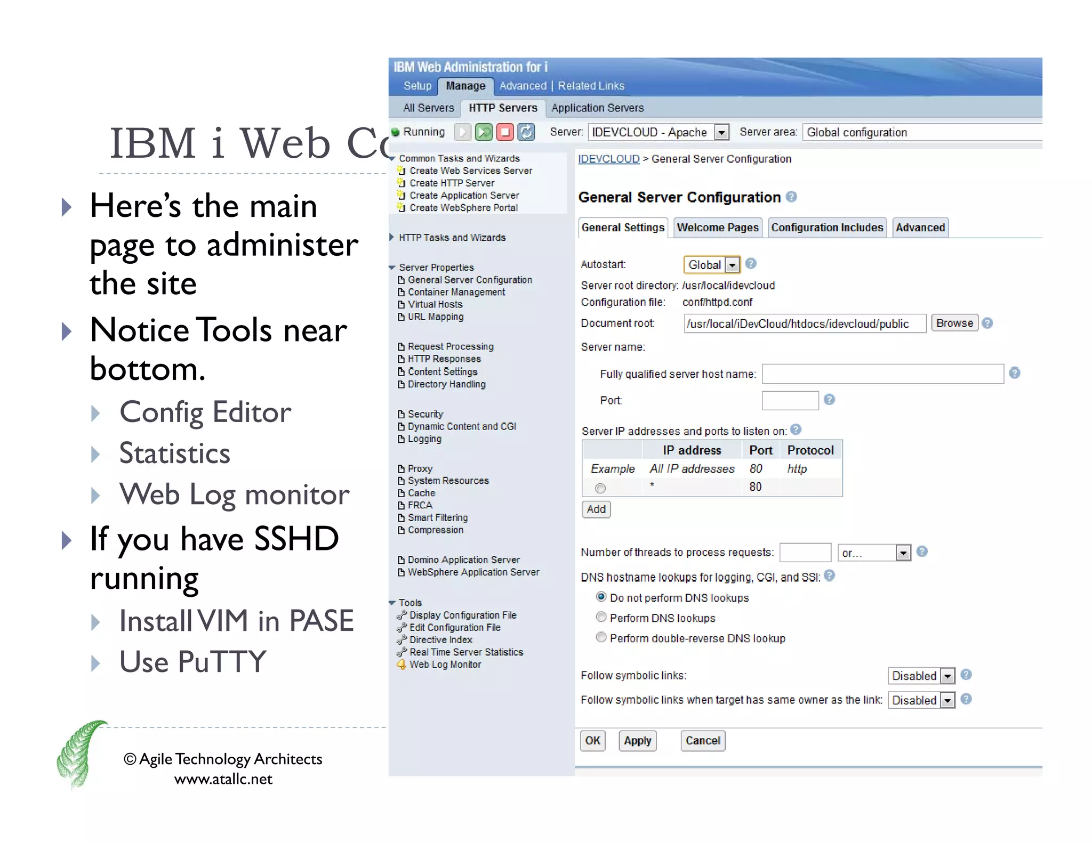
Task: Open the URL Mapping sidebar item
Action: point(436,317)
